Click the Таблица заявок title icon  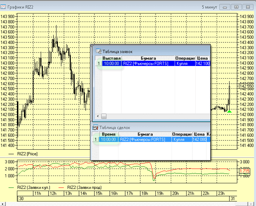(99, 51)
